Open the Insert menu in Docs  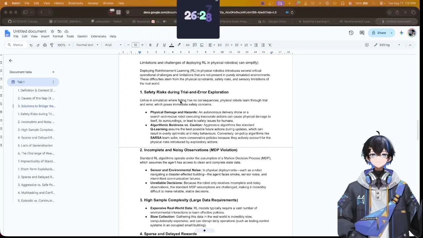tap(45, 36)
